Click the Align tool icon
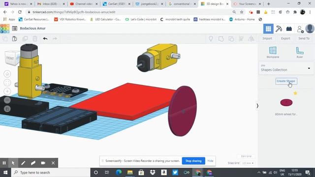This screenshot has width=315, height=177. [241, 38]
